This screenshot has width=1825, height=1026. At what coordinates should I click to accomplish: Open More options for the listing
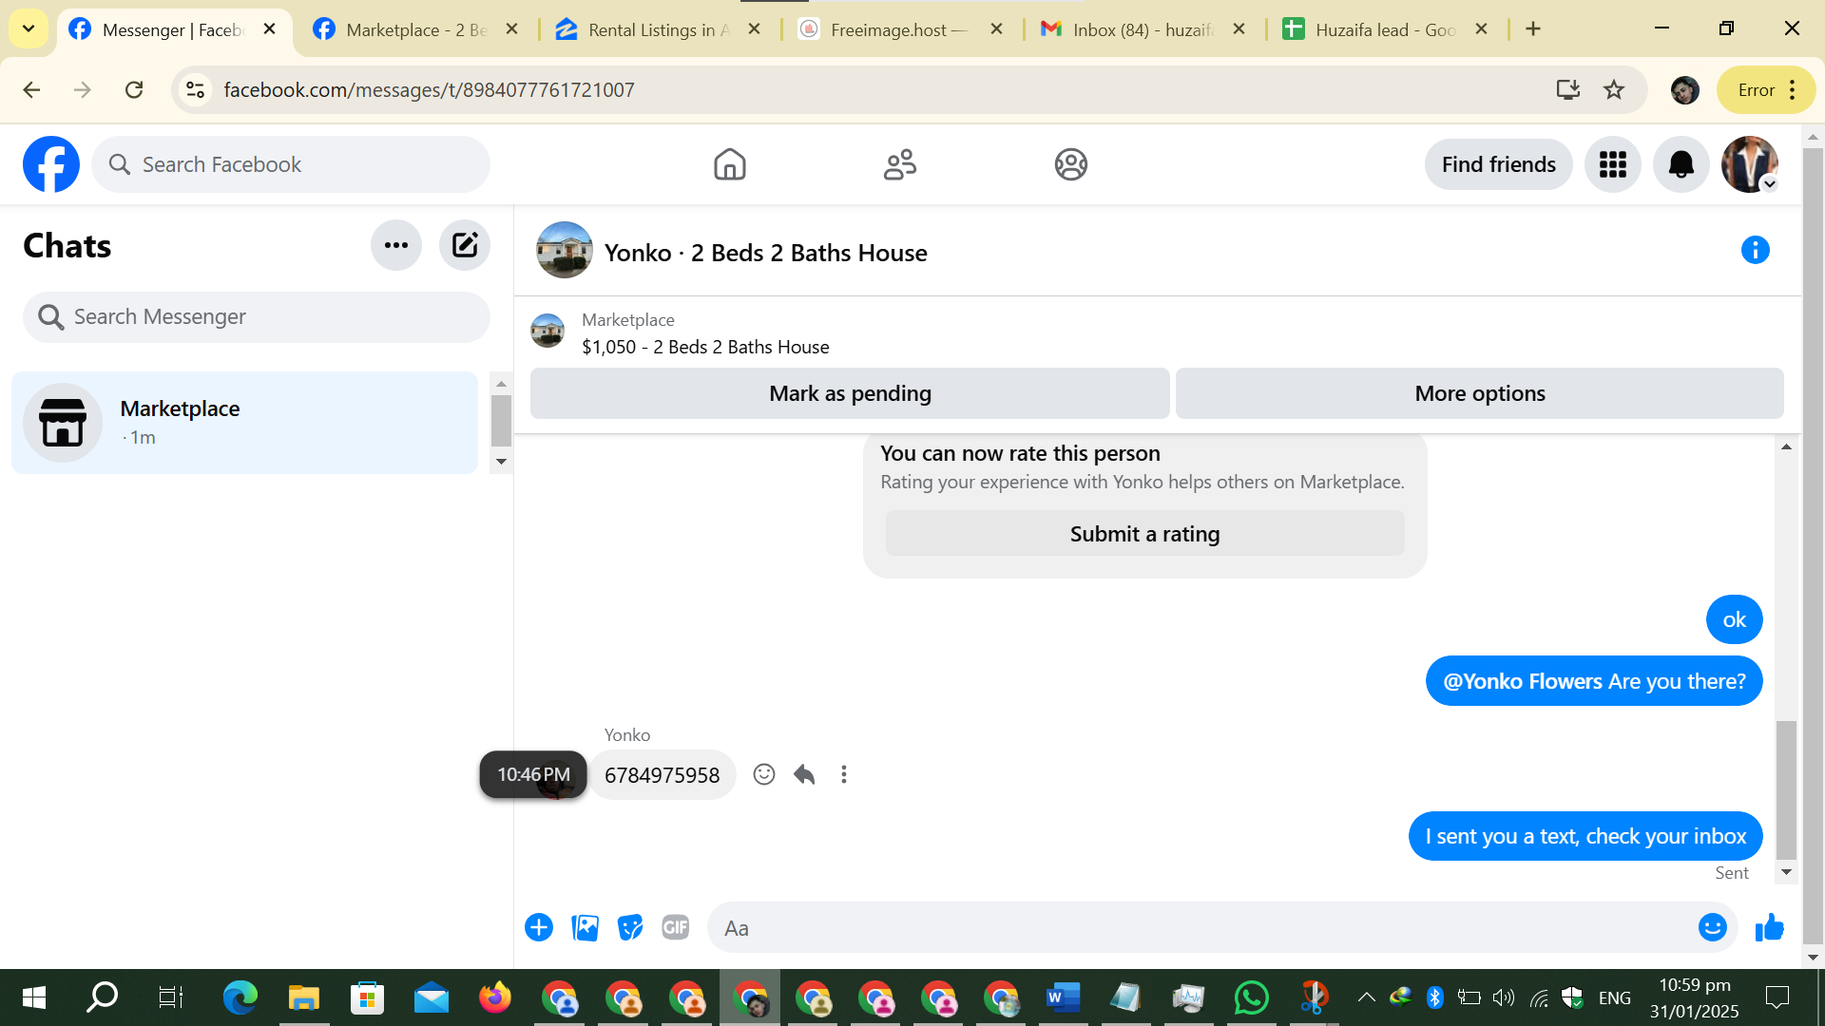pyautogui.click(x=1480, y=393)
